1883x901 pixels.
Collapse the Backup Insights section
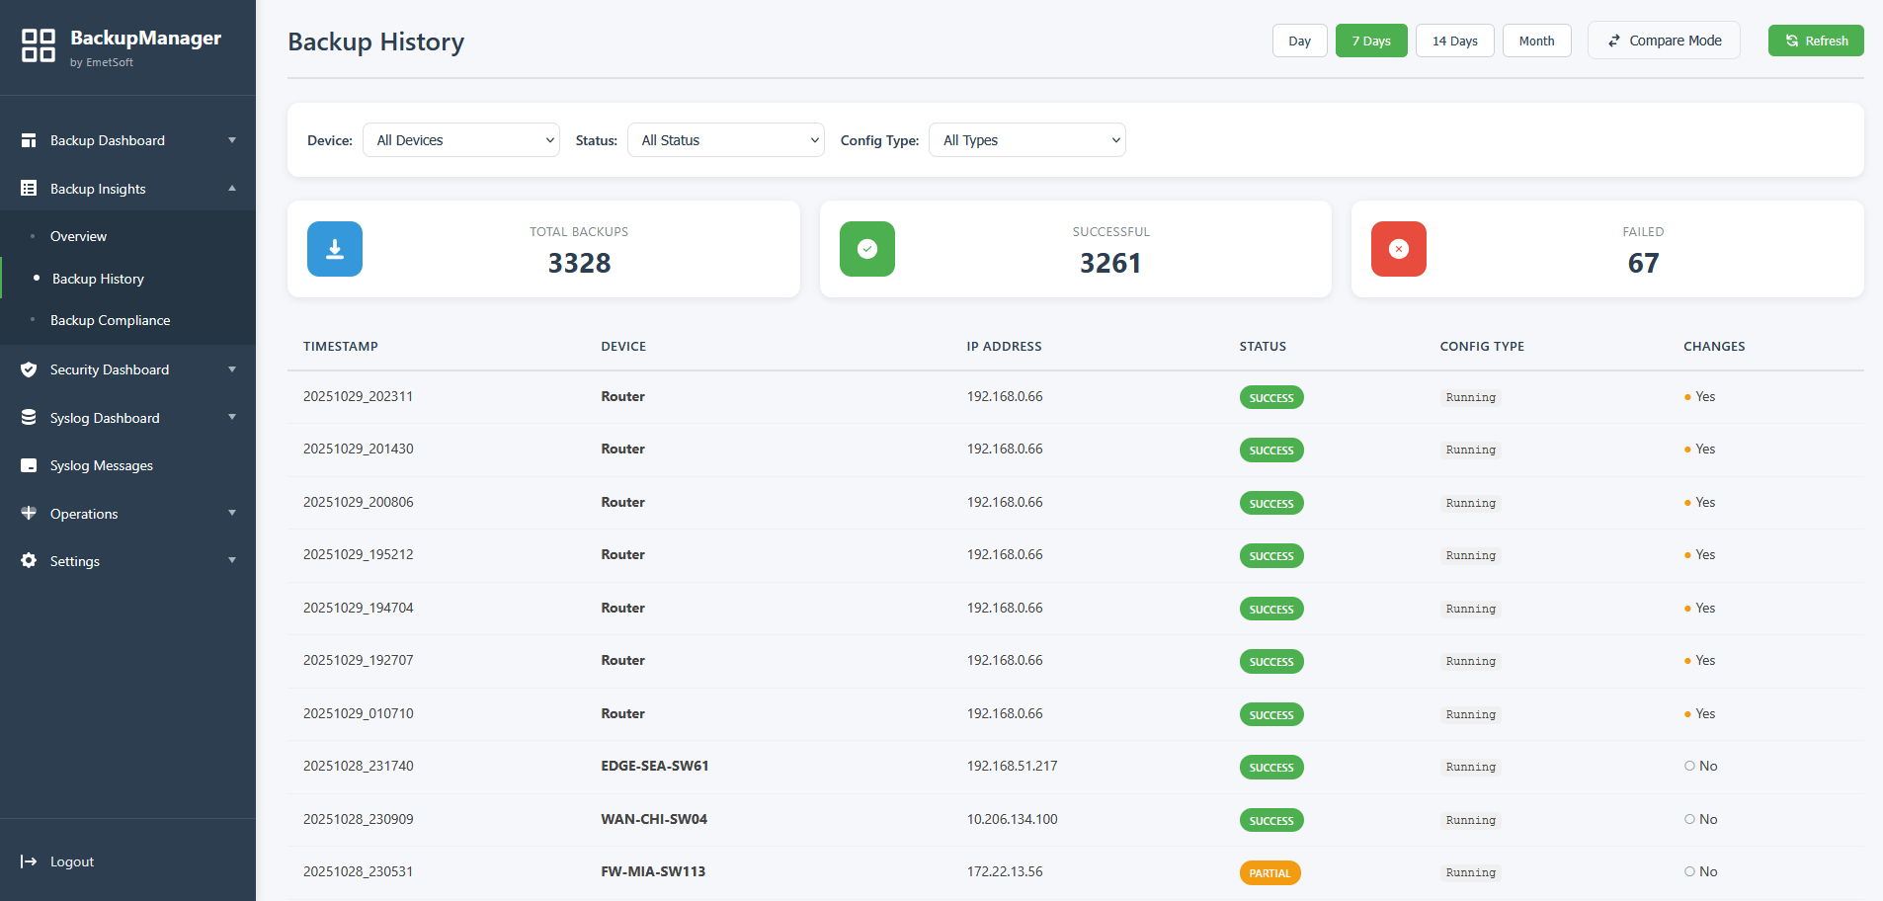(233, 188)
